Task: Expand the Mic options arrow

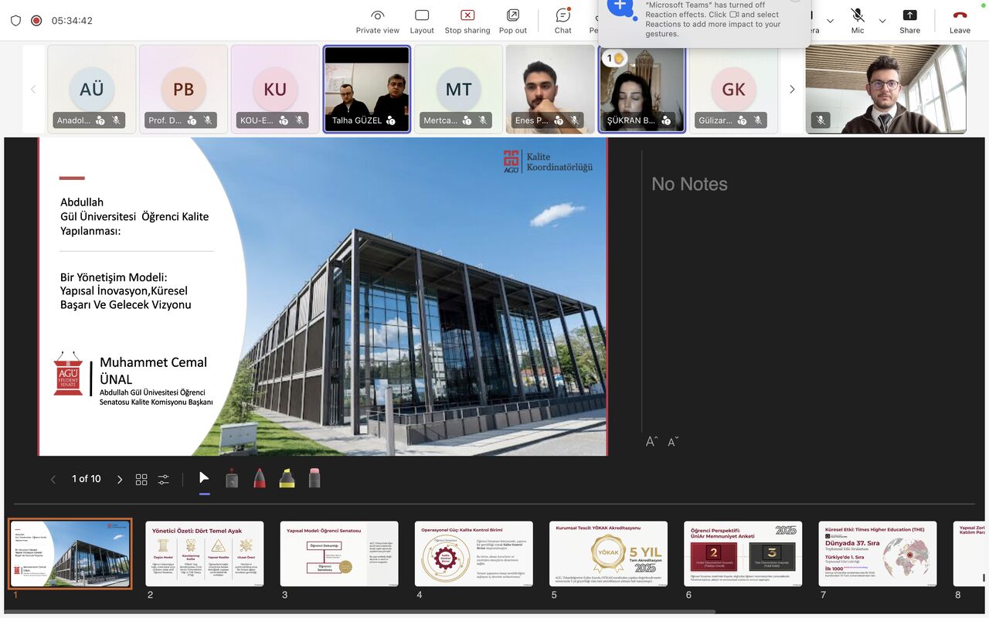Action: coord(882,21)
